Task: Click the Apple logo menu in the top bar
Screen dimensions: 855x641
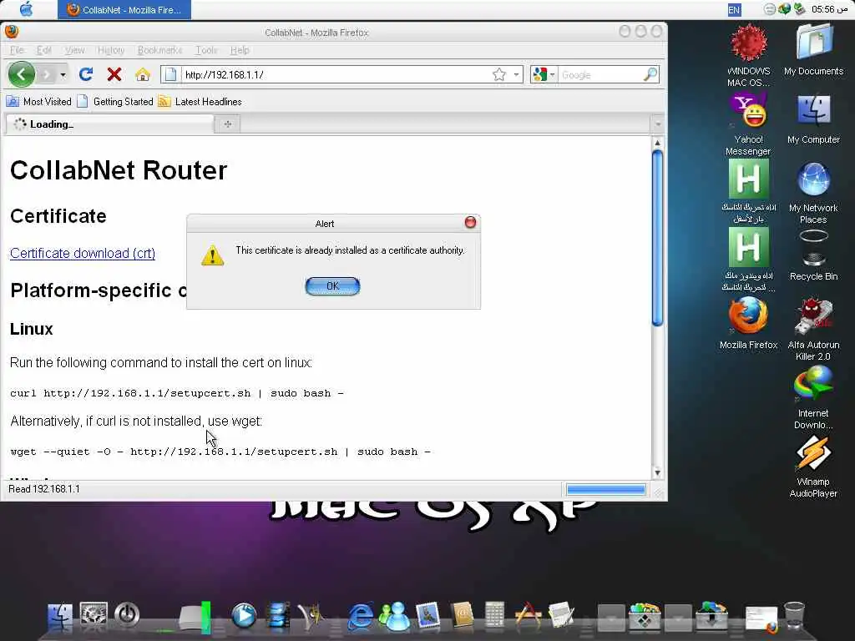Action: point(26,9)
